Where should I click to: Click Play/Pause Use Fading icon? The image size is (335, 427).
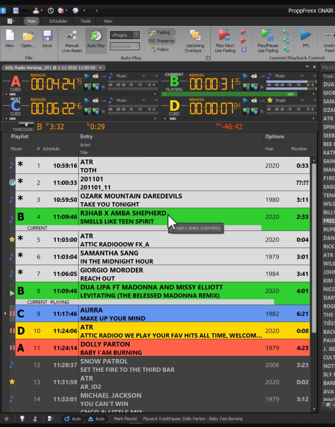click(267, 36)
